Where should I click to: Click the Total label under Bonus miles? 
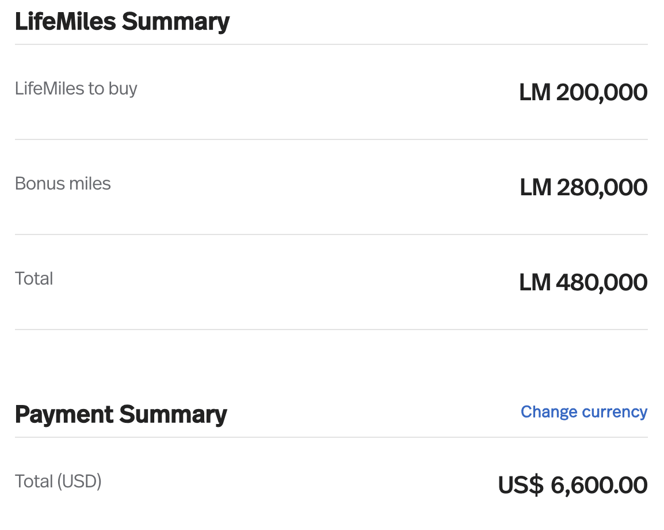(34, 279)
